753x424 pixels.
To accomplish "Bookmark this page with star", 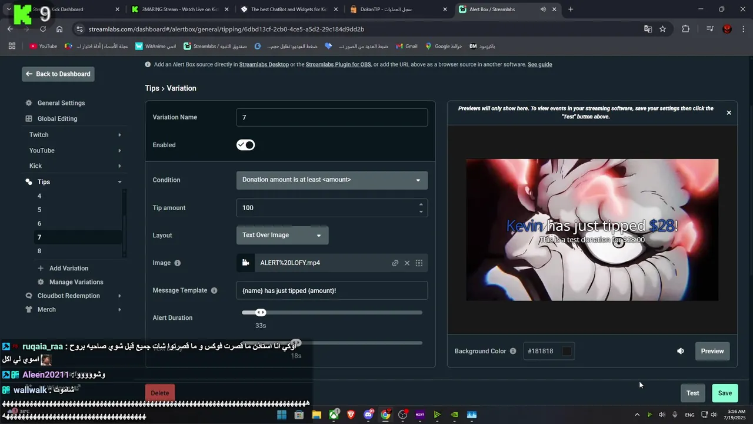I will click(x=662, y=29).
